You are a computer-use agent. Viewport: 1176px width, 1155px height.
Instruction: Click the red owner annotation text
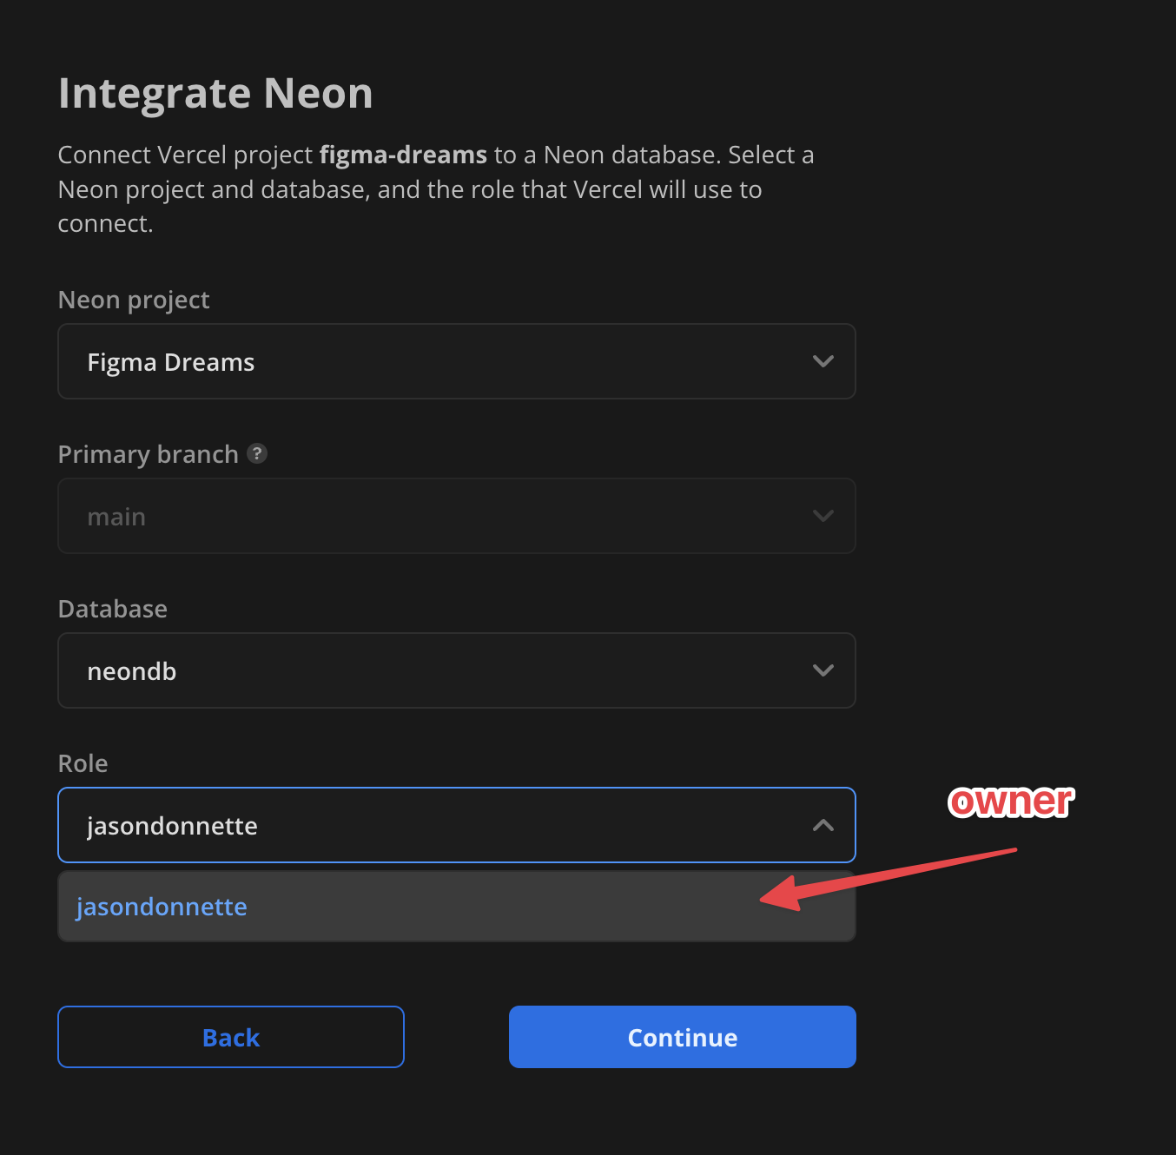pyautogui.click(x=1010, y=801)
